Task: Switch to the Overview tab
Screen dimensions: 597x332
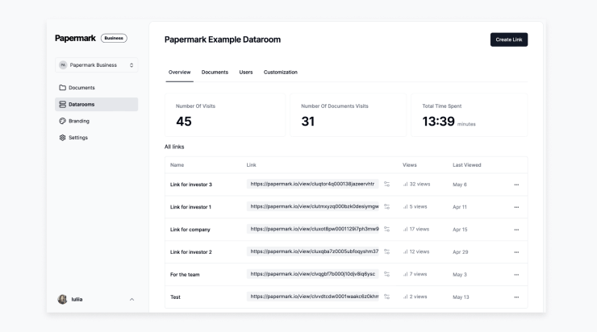Action: coord(179,73)
